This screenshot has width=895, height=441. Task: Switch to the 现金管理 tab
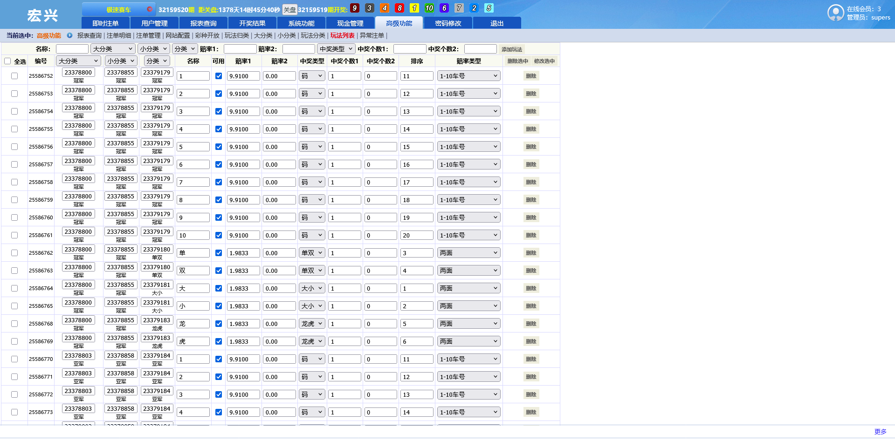(350, 23)
